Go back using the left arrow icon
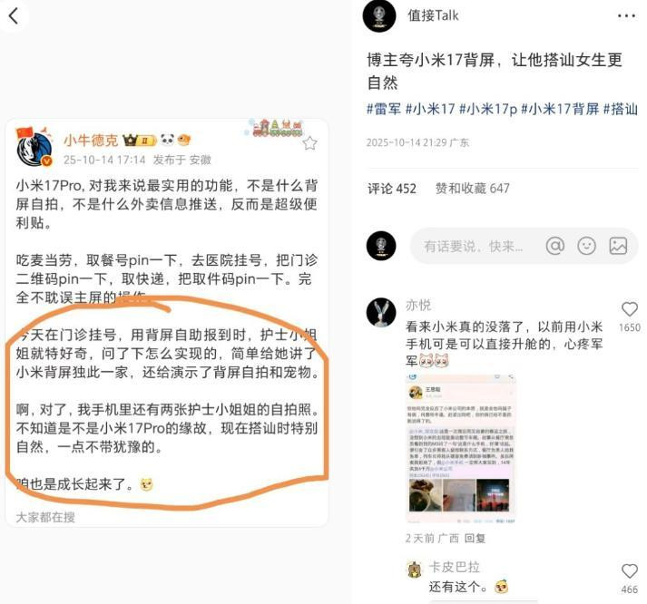The width and height of the screenshot is (647, 604). [x=14, y=16]
